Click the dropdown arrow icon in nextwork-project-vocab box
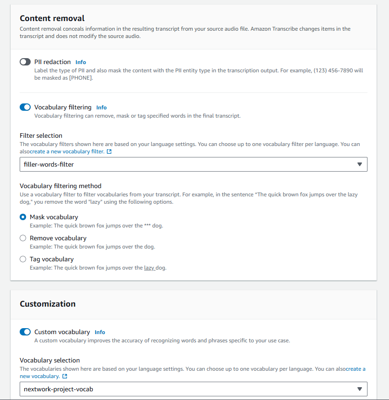This screenshot has height=400, width=389. point(360,389)
